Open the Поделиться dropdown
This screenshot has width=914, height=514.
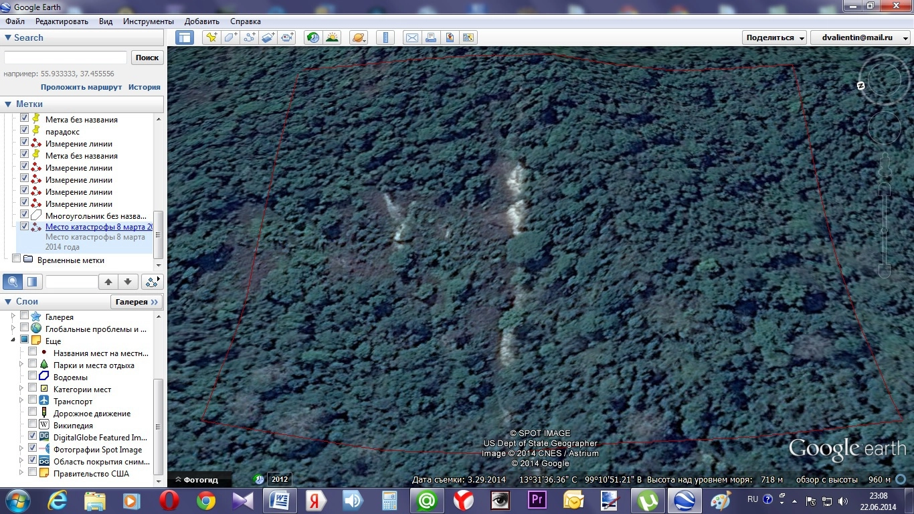(775, 37)
